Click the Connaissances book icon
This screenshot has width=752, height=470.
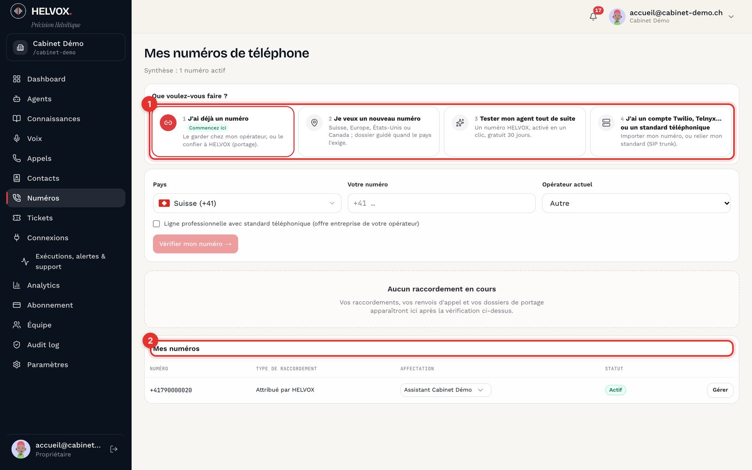(x=17, y=118)
